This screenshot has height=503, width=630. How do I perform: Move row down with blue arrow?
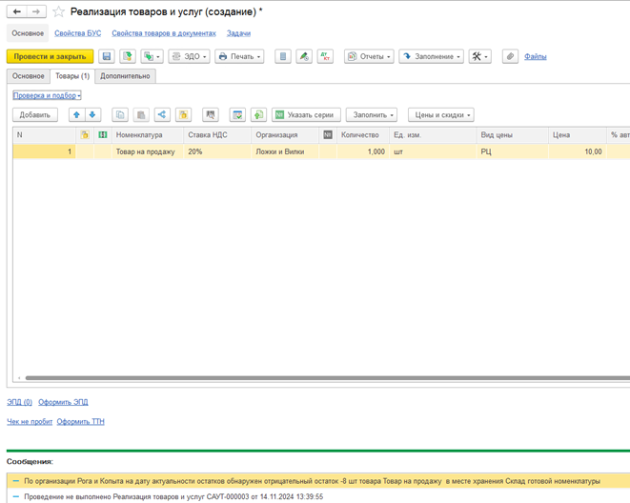click(x=92, y=115)
